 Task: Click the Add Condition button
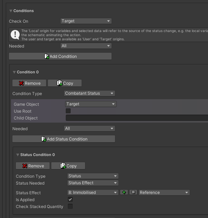tap(60, 56)
